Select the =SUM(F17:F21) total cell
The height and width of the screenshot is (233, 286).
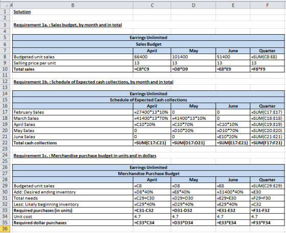pos(268,143)
